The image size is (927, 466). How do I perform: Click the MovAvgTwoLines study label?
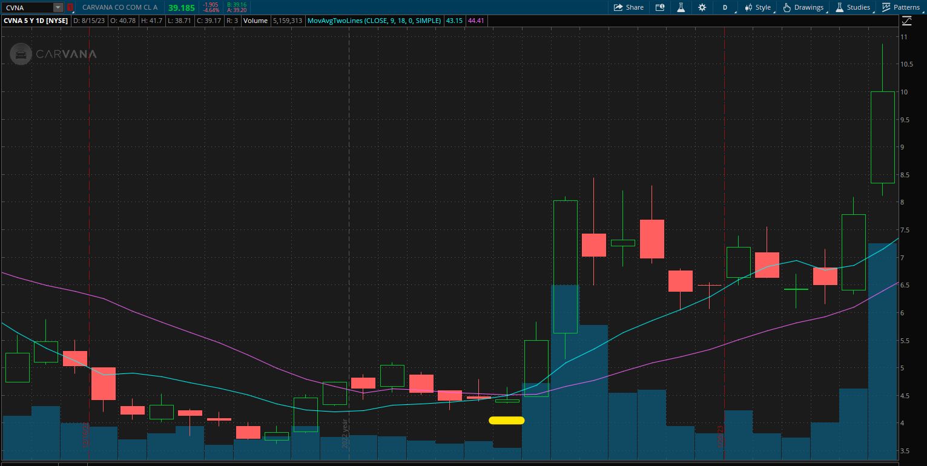(x=374, y=21)
